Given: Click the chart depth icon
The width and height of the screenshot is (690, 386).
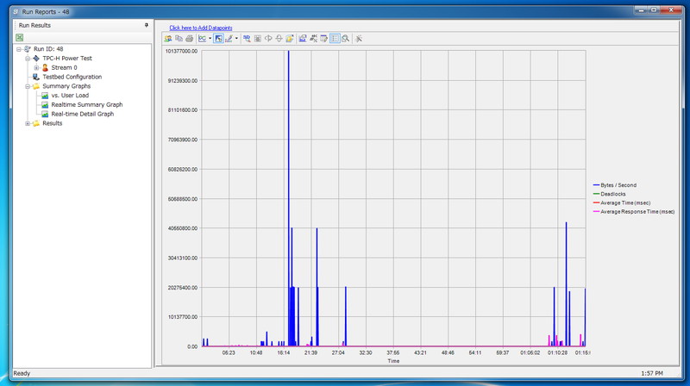Looking at the screenshot, I should coord(258,39).
